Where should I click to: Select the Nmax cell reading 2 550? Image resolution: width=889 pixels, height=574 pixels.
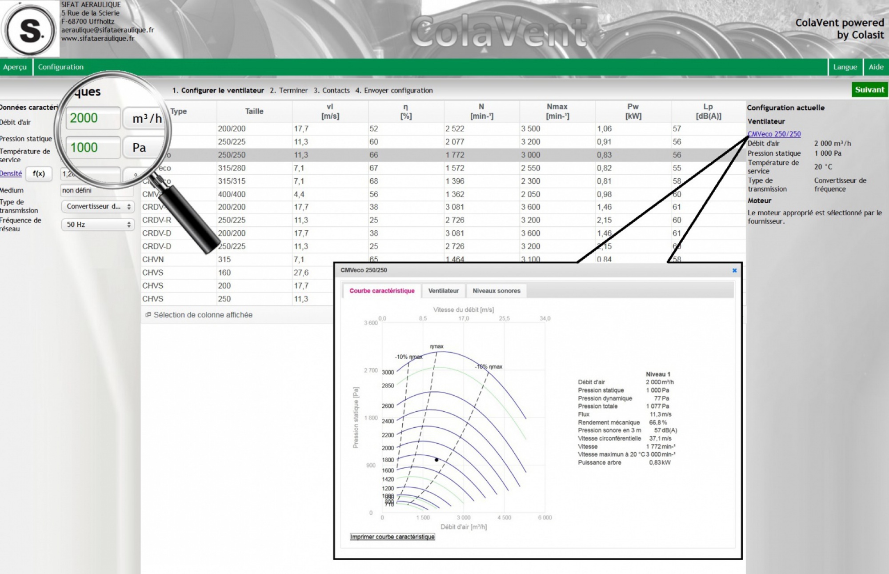pyautogui.click(x=557, y=168)
